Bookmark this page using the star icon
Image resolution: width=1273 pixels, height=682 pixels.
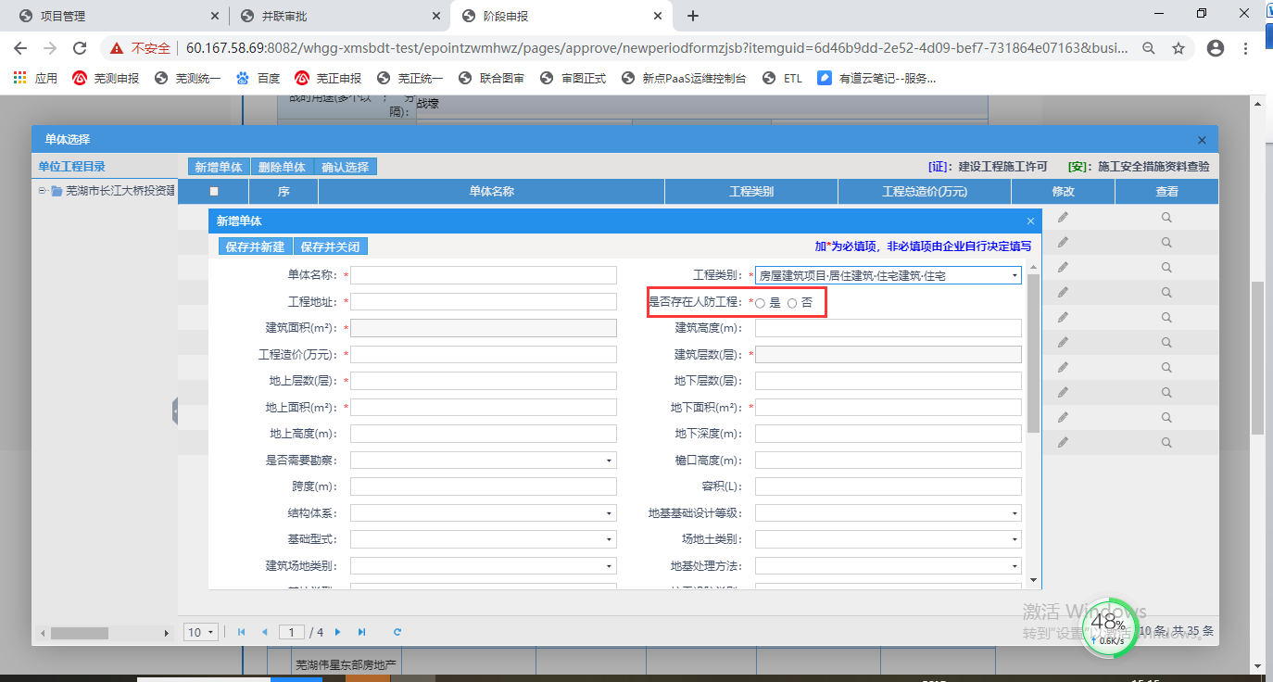[1178, 48]
